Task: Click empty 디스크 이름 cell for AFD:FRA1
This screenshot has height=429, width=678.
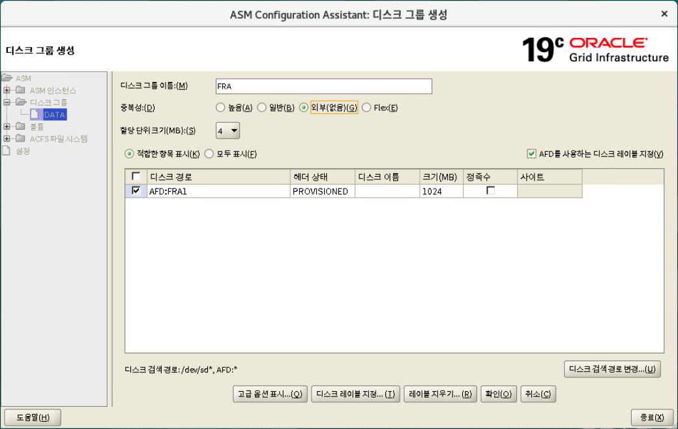Action: (387, 191)
